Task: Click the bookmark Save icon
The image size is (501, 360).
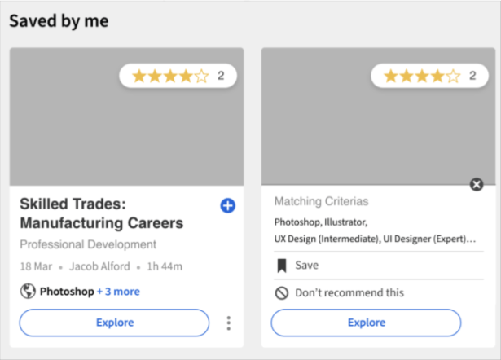Action: 282,266
